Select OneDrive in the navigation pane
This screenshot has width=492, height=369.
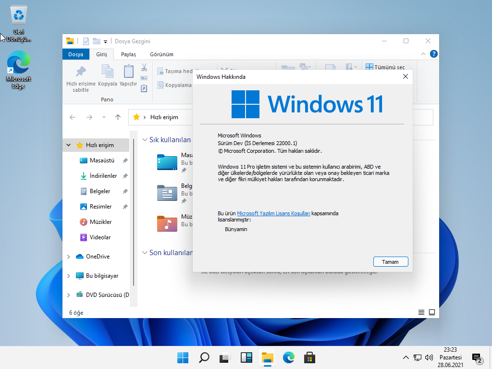[98, 257]
